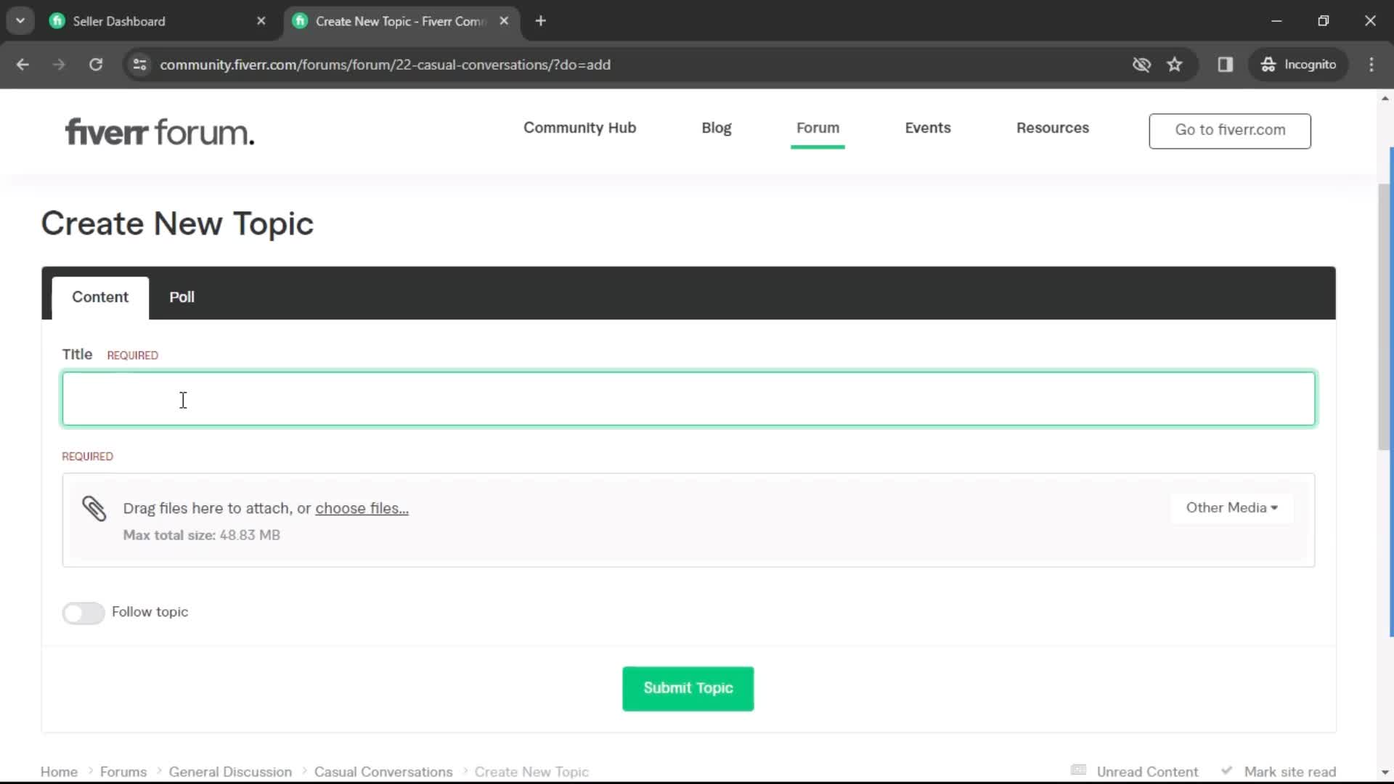Bookmark this page with the star icon
1394x784 pixels.
(1175, 65)
